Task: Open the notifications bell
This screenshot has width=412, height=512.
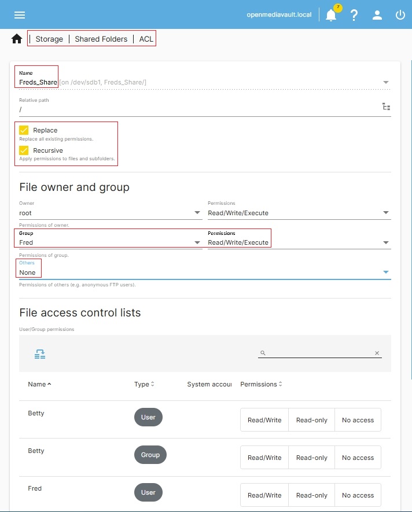Action: pyautogui.click(x=331, y=15)
